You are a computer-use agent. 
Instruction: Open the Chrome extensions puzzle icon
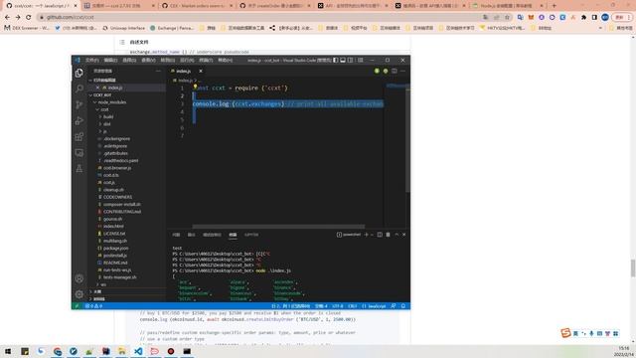click(x=583, y=18)
